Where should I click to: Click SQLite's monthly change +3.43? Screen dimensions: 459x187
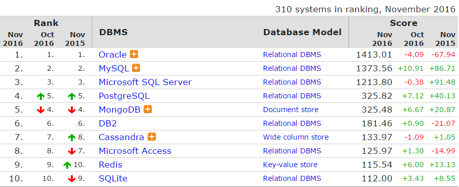coord(413,178)
